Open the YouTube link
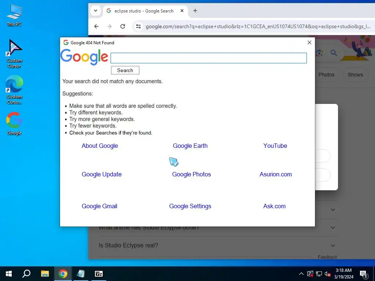Screen dimensions: 375x281 275,146
